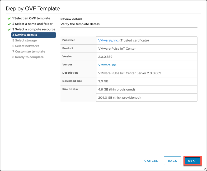Click the Version row label
The width and height of the screenshot is (207, 171).
pos(67,56)
